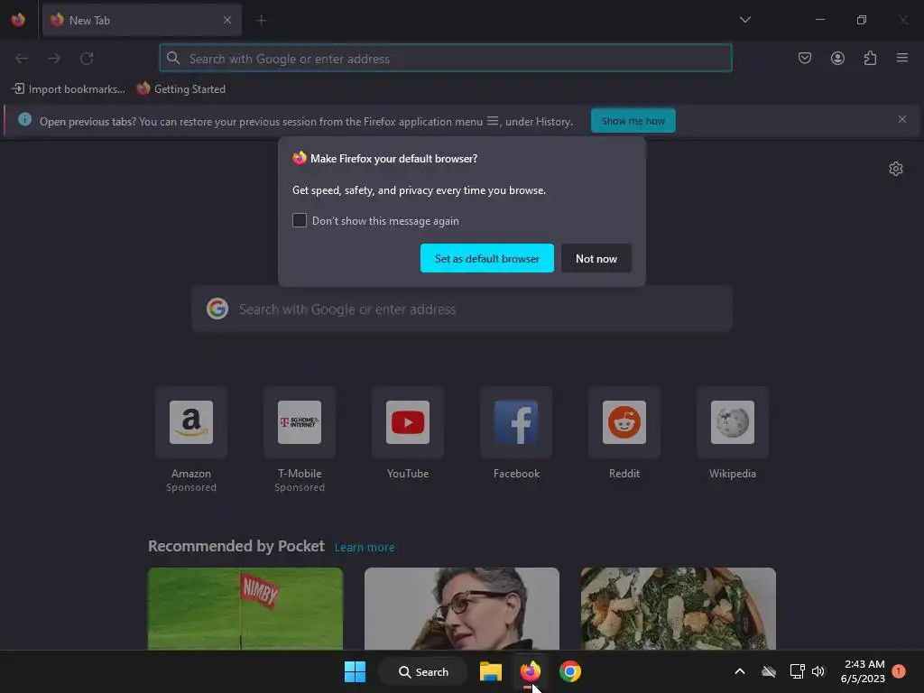Open Getting Started bookmark
924x693 pixels.
[180, 89]
